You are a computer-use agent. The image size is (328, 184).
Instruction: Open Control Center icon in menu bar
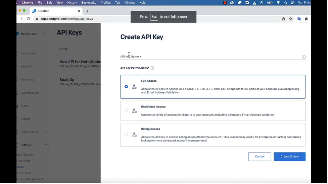pos(293,2)
